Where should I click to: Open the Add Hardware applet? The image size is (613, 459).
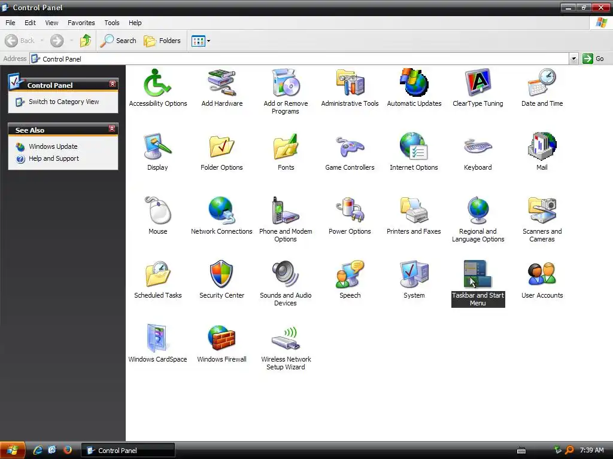221,82
